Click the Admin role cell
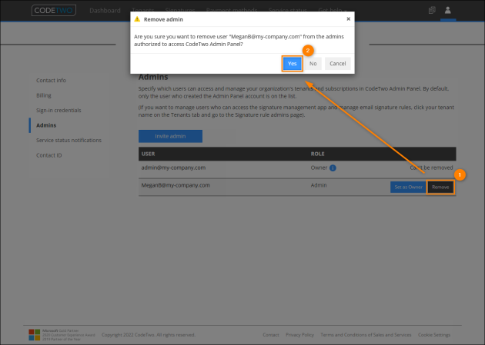Viewport: 485px width, 345px height. [x=319, y=185]
